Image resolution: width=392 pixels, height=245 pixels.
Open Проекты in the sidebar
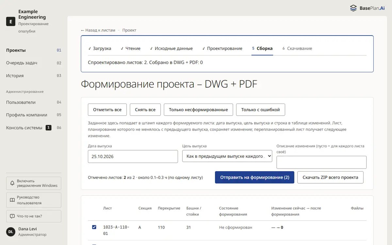click(34, 50)
